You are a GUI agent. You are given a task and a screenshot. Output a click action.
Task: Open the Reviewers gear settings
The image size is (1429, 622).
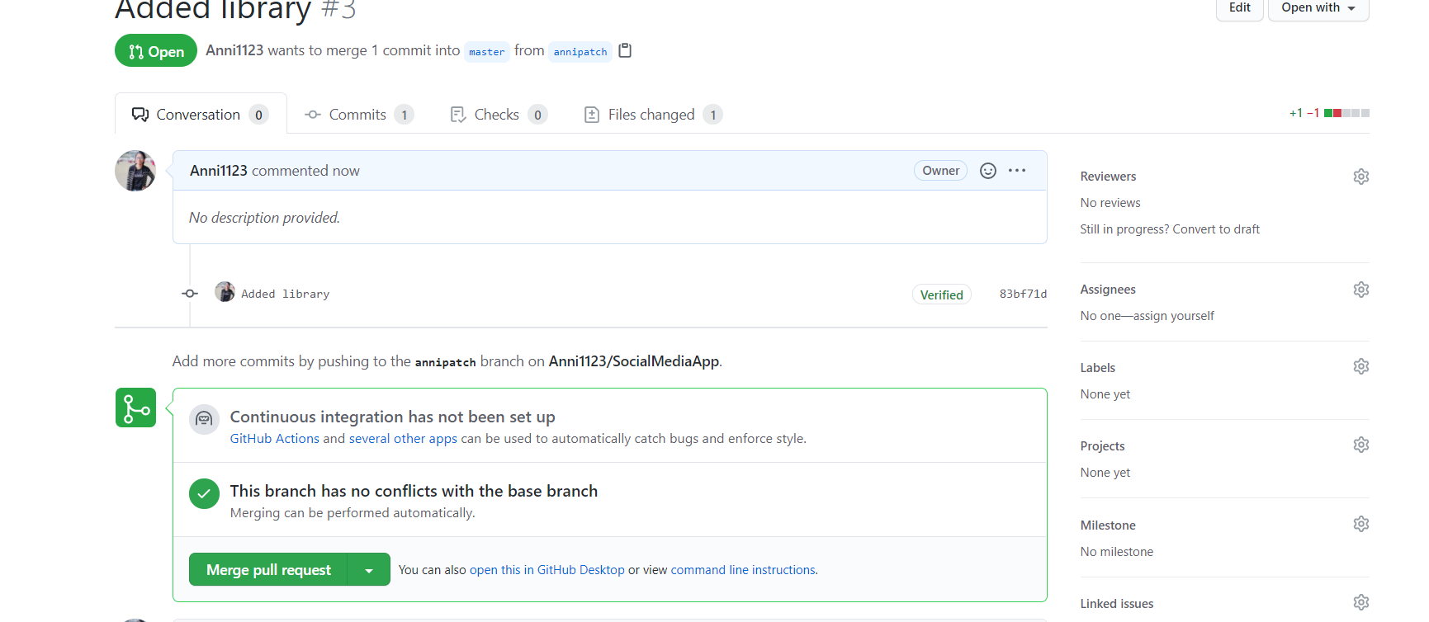click(x=1361, y=177)
